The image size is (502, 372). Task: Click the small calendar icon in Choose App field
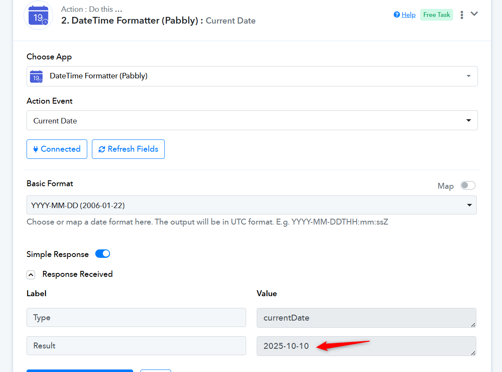[x=36, y=76]
